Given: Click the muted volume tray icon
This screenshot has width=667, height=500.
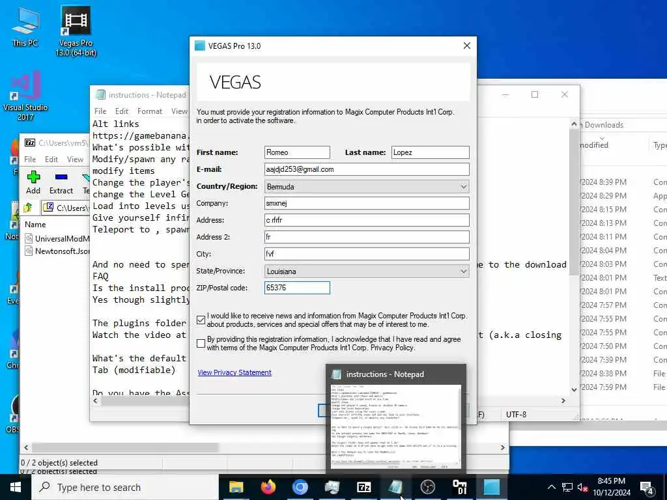Looking at the screenshot, I should click(582, 487).
